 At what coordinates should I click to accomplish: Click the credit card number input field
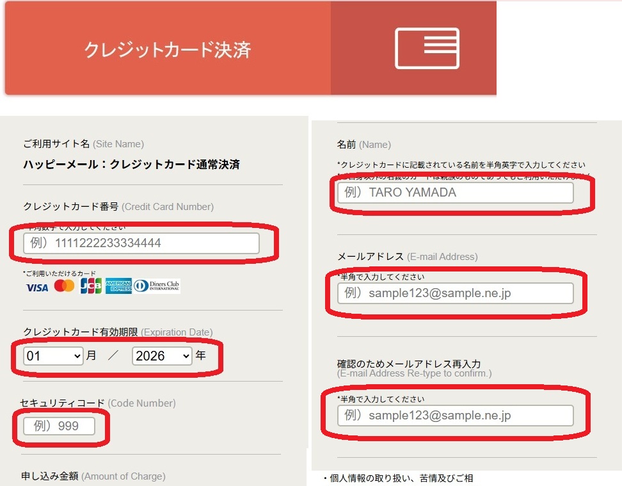pos(141,243)
